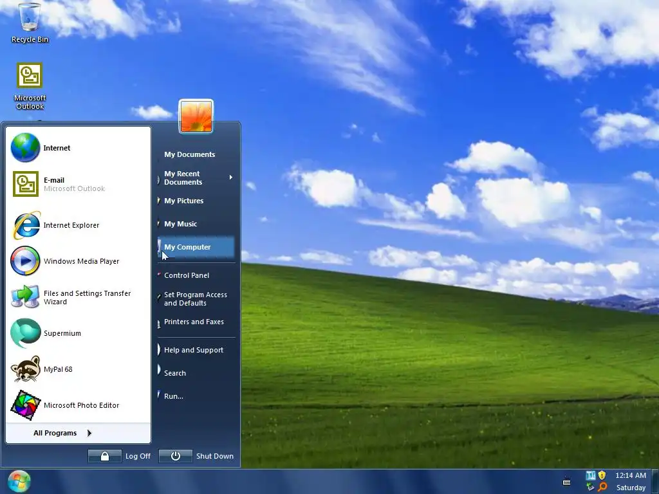Click the Start orb on the taskbar
Screen dimensions: 659x494
[19, 481]
